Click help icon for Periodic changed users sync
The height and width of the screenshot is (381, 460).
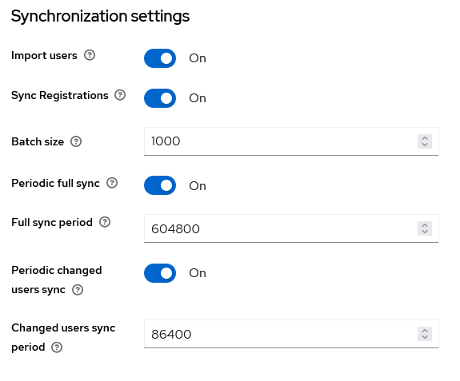[x=78, y=290]
